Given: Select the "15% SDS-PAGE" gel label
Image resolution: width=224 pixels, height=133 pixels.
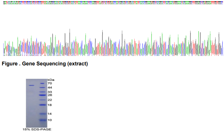Looking at the screenshot, I should (x=37, y=129).
